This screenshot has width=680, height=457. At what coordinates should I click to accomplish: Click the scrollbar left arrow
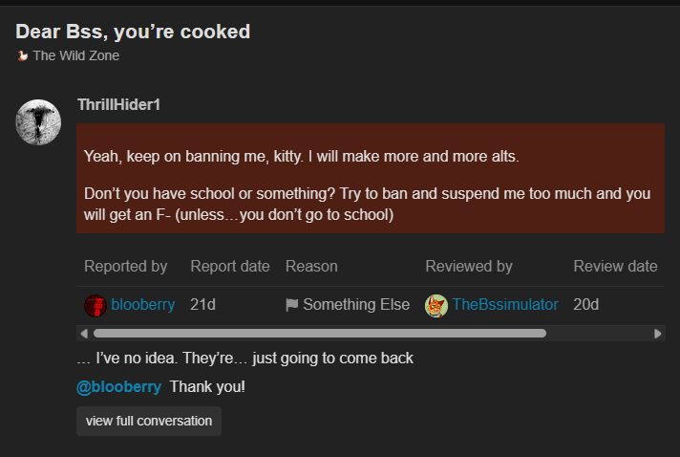(84, 334)
